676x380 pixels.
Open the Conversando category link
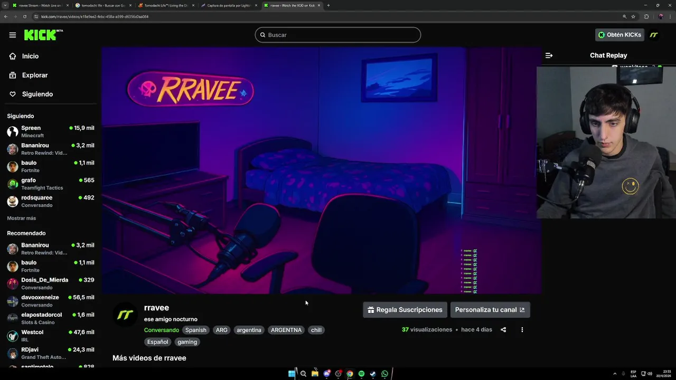[162, 330]
